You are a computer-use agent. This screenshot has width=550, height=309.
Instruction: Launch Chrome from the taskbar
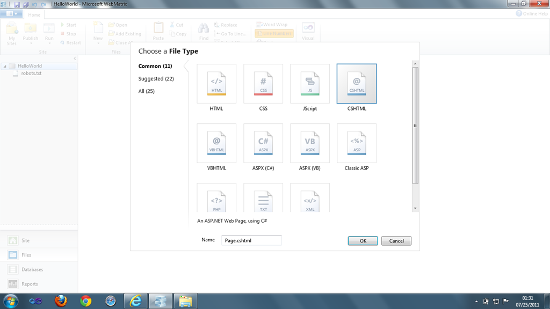click(x=85, y=301)
